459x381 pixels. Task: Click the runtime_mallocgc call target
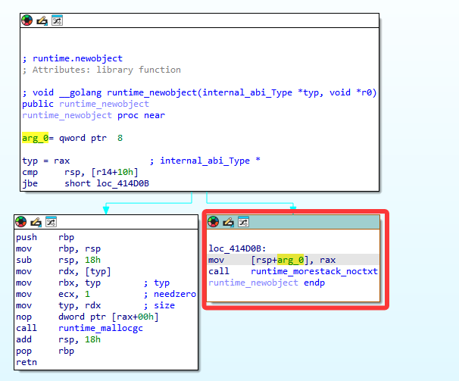coord(101,328)
